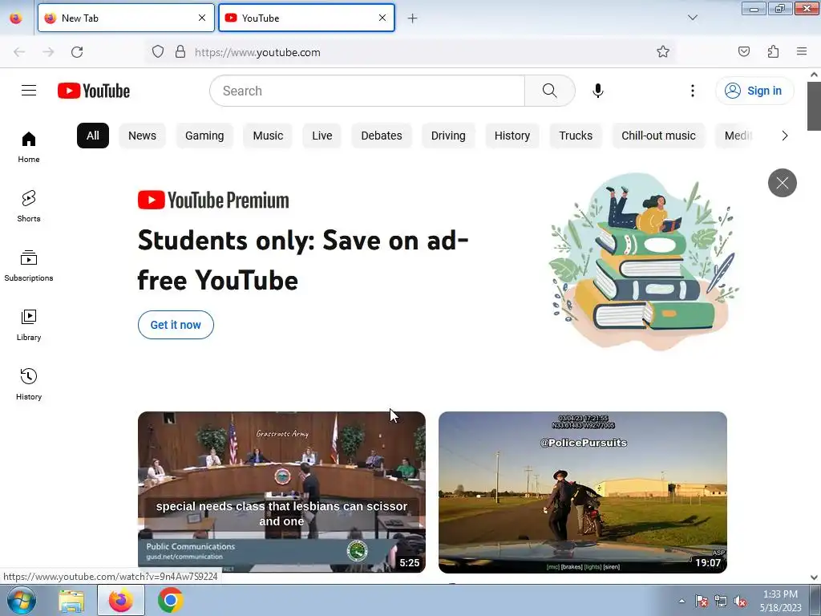
Task: Close the New Tab tab
Action: coord(202,18)
